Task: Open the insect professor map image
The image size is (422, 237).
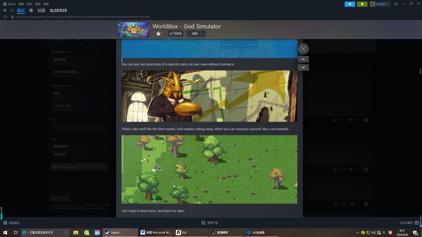Action: (x=209, y=96)
